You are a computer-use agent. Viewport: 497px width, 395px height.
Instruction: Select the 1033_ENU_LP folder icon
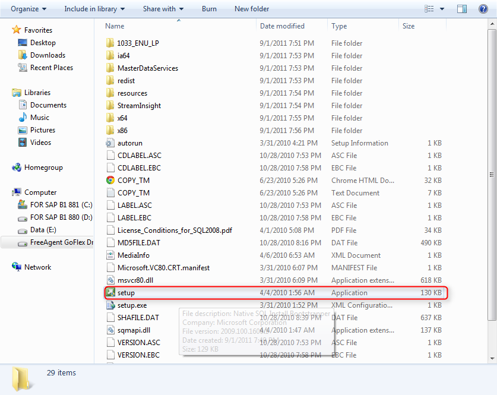point(110,43)
